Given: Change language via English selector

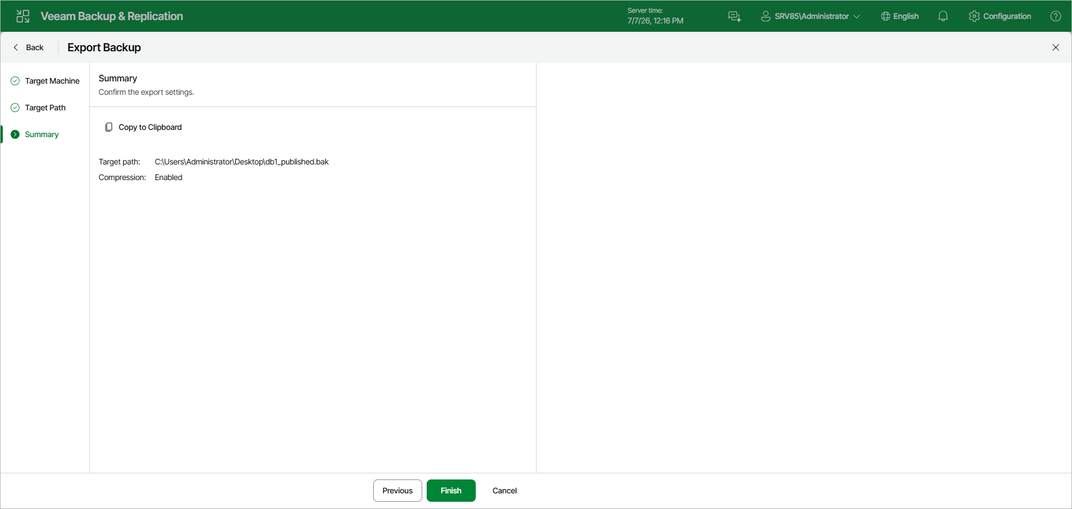Looking at the screenshot, I should click(x=900, y=16).
